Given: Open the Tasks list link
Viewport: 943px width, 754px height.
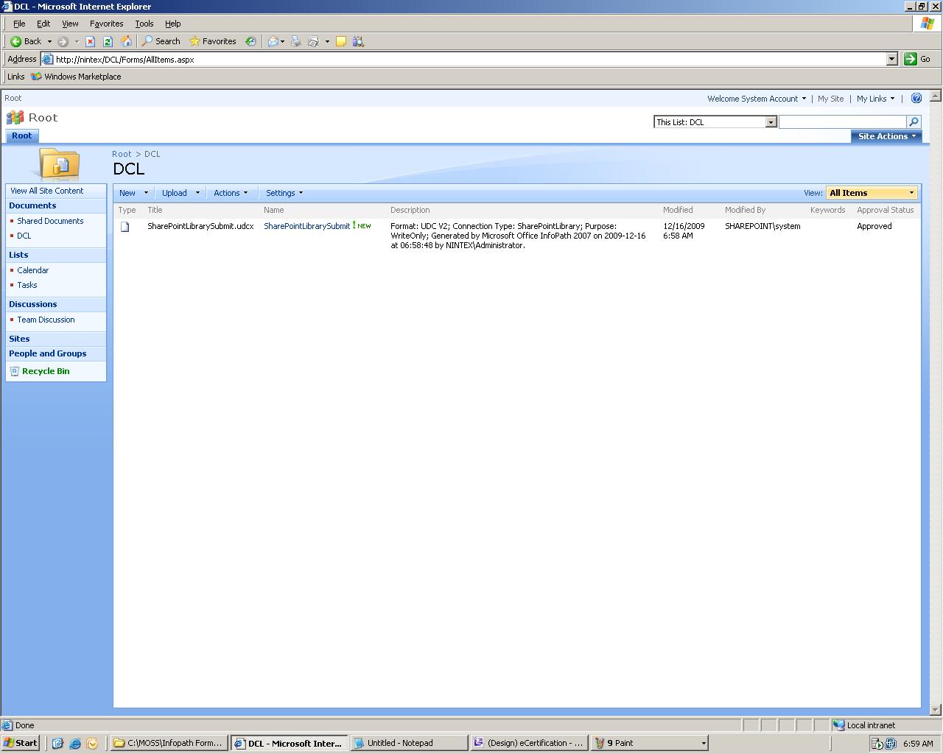Looking at the screenshot, I should [x=27, y=285].
